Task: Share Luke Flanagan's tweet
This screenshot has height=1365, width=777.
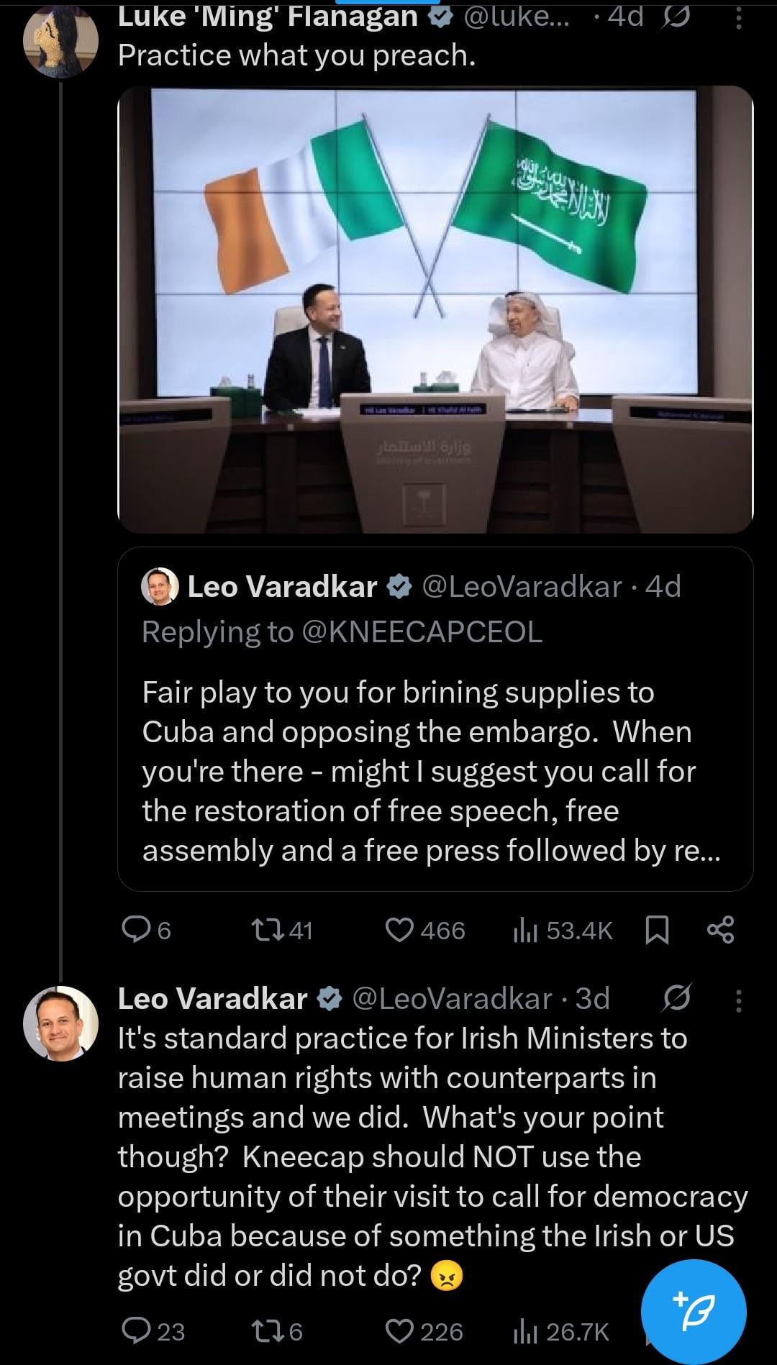Action: pyautogui.click(x=720, y=930)
